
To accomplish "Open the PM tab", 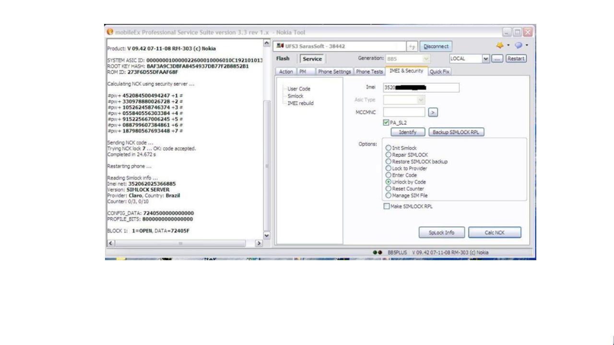I will (x=303, y=71).
